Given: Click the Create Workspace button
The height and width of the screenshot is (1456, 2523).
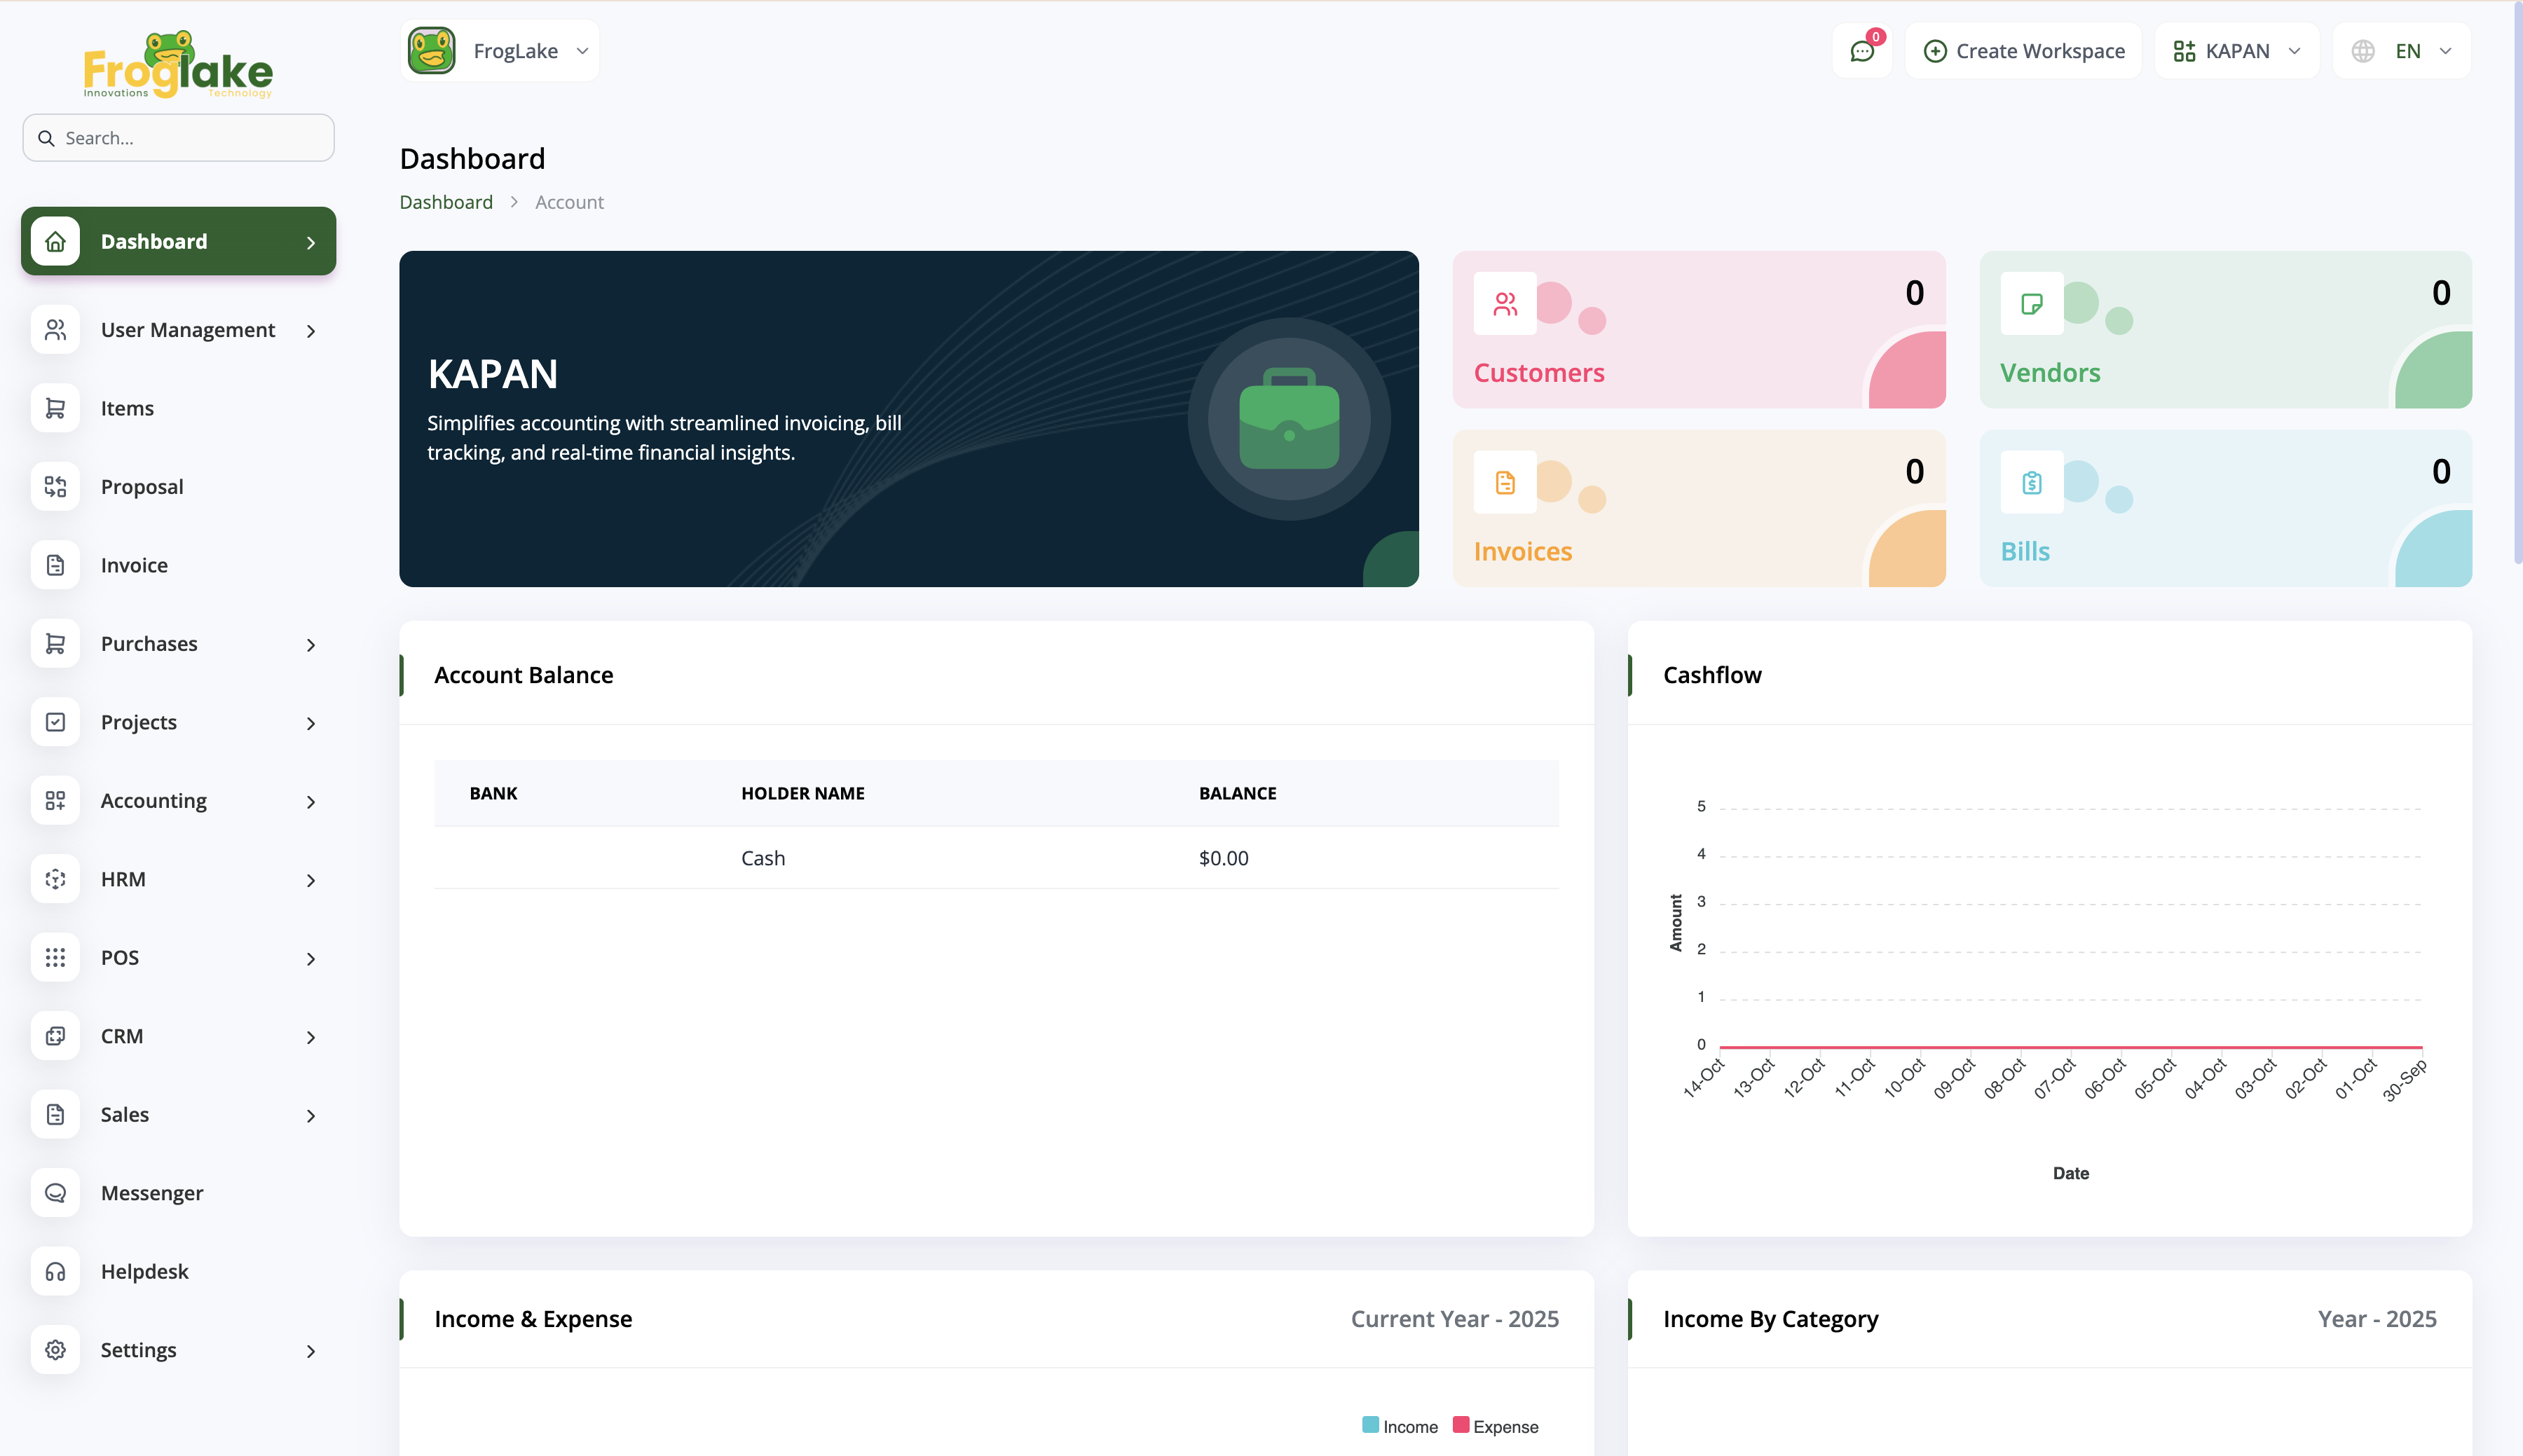Looking at the screenshot, I should click(x=2023, y=51).
